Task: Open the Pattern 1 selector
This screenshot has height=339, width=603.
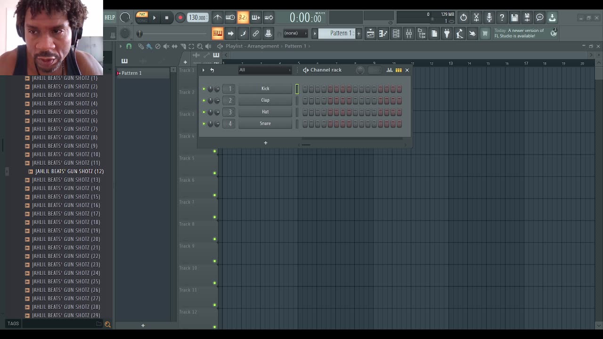Action: pos(336,33)
